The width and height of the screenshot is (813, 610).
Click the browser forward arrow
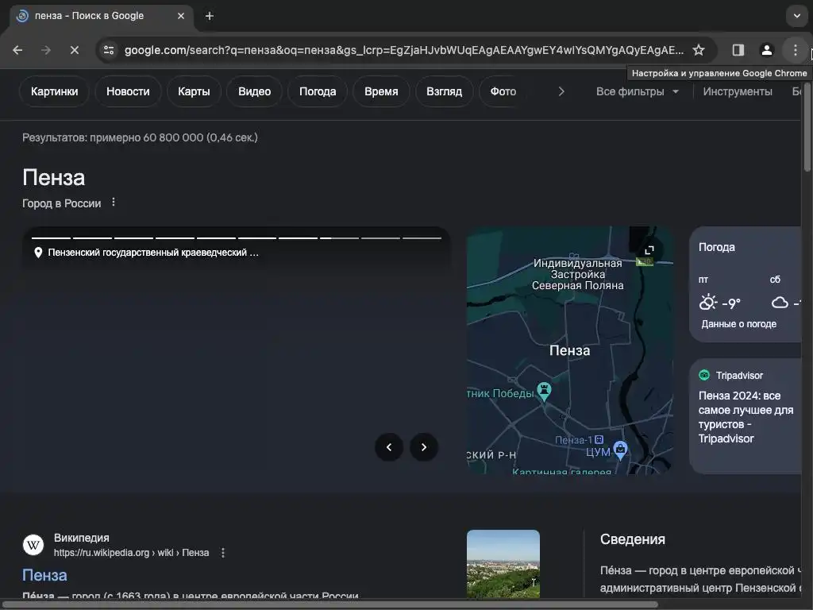coord(45,50)
